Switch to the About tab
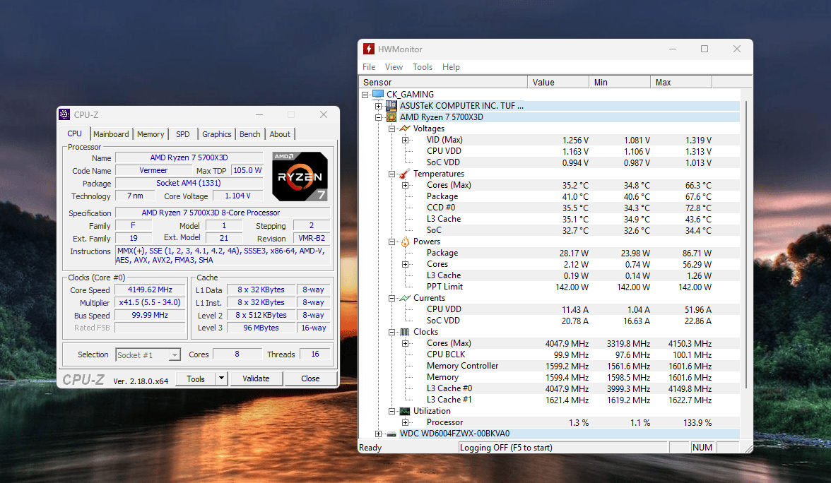Image resolution: width=831 pixels, height=483 pixels. (280, 134)
